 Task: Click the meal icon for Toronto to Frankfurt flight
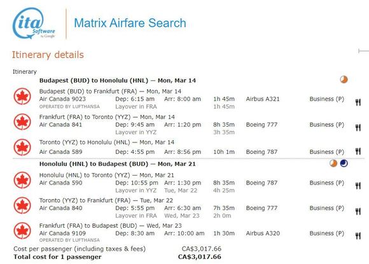pyautogui.click(x=358, y=211)
